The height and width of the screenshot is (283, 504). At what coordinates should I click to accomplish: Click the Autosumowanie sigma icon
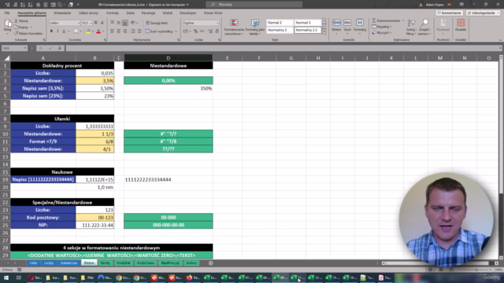374,20
